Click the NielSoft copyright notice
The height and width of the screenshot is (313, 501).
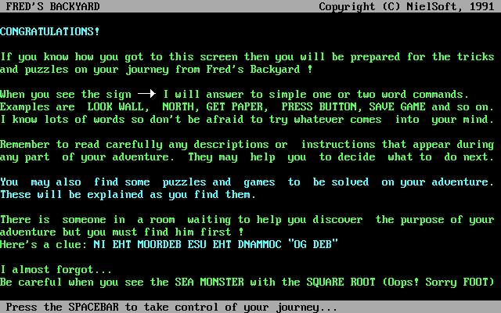click(x=406, y=6)
